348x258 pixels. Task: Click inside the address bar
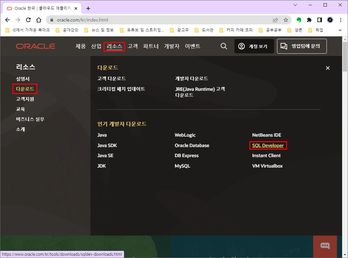pyautogui.click(x=130, y=20)
